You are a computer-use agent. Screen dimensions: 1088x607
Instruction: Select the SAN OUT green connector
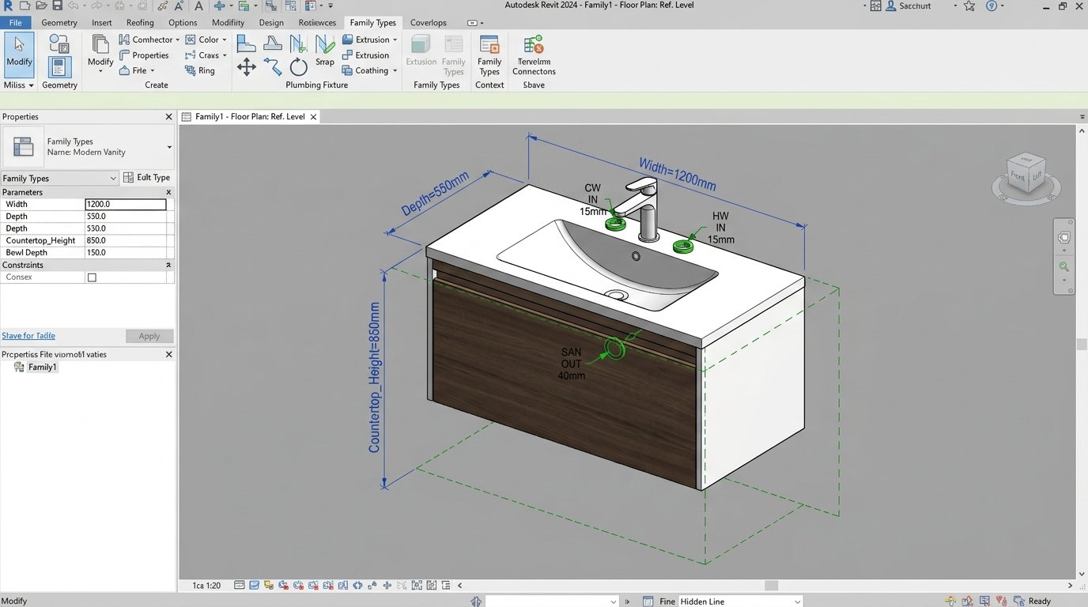click(x=614, y=348)
